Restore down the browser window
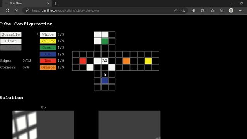The height and width of the screenshot is (139, 247). [242, 3]
